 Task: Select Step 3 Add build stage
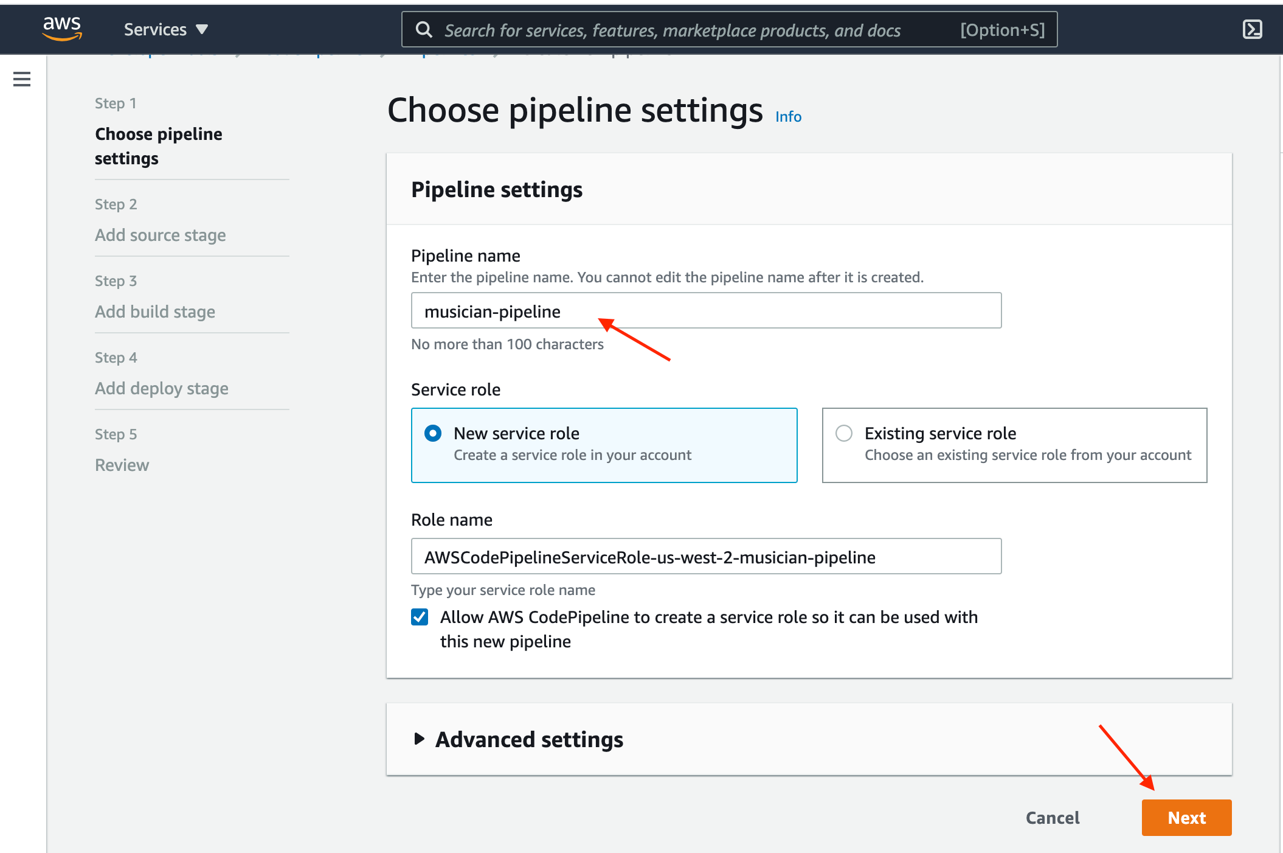[155, 312]
